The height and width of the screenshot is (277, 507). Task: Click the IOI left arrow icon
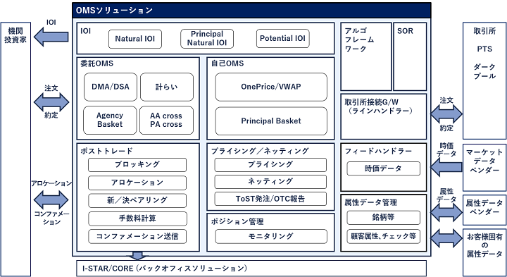point(51,37)
